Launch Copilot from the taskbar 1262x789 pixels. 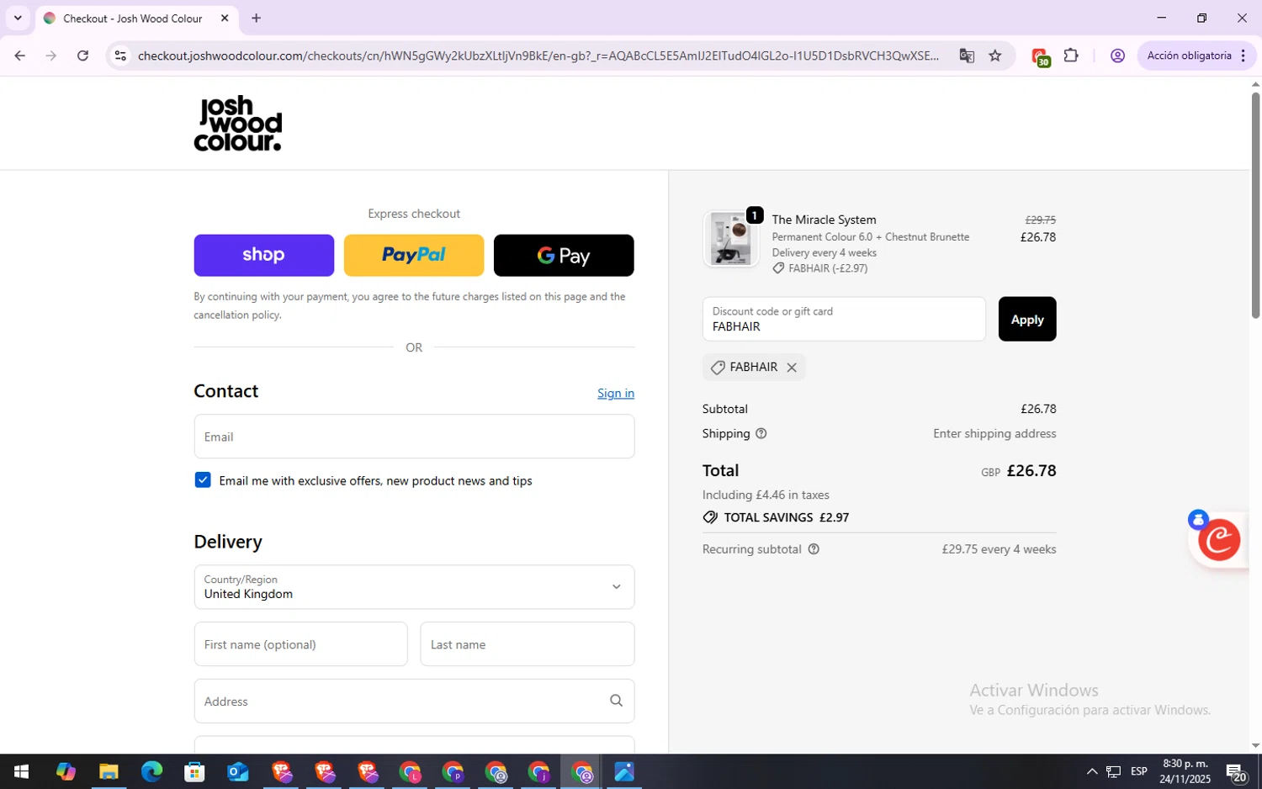(66, 771)
